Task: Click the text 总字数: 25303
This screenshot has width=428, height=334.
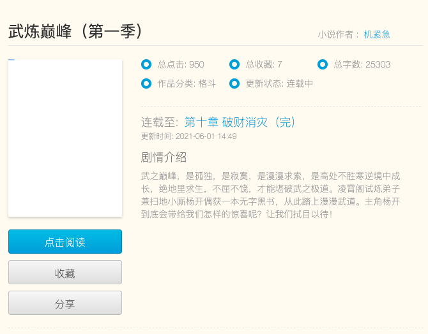Action: (x=362, y=64)
